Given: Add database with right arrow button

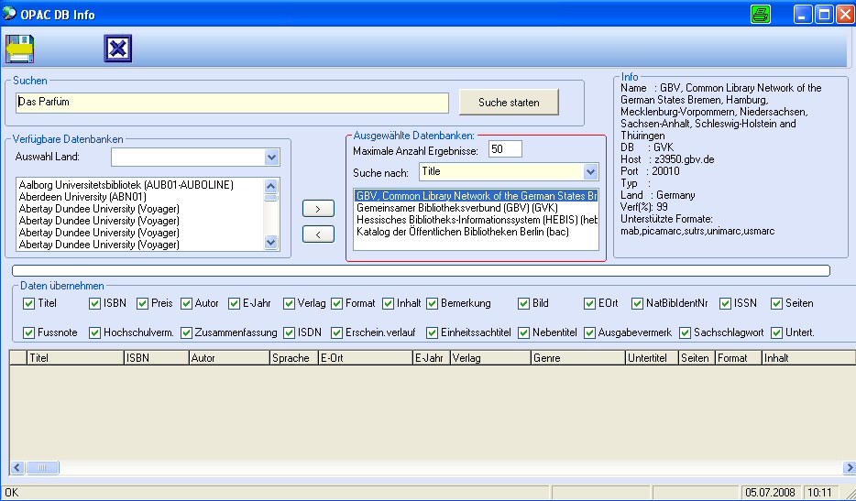Looking at the screenshot, I should tap(317, 209).
